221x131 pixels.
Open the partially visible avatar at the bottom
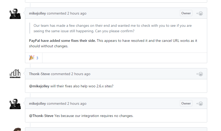click(17, 129)
